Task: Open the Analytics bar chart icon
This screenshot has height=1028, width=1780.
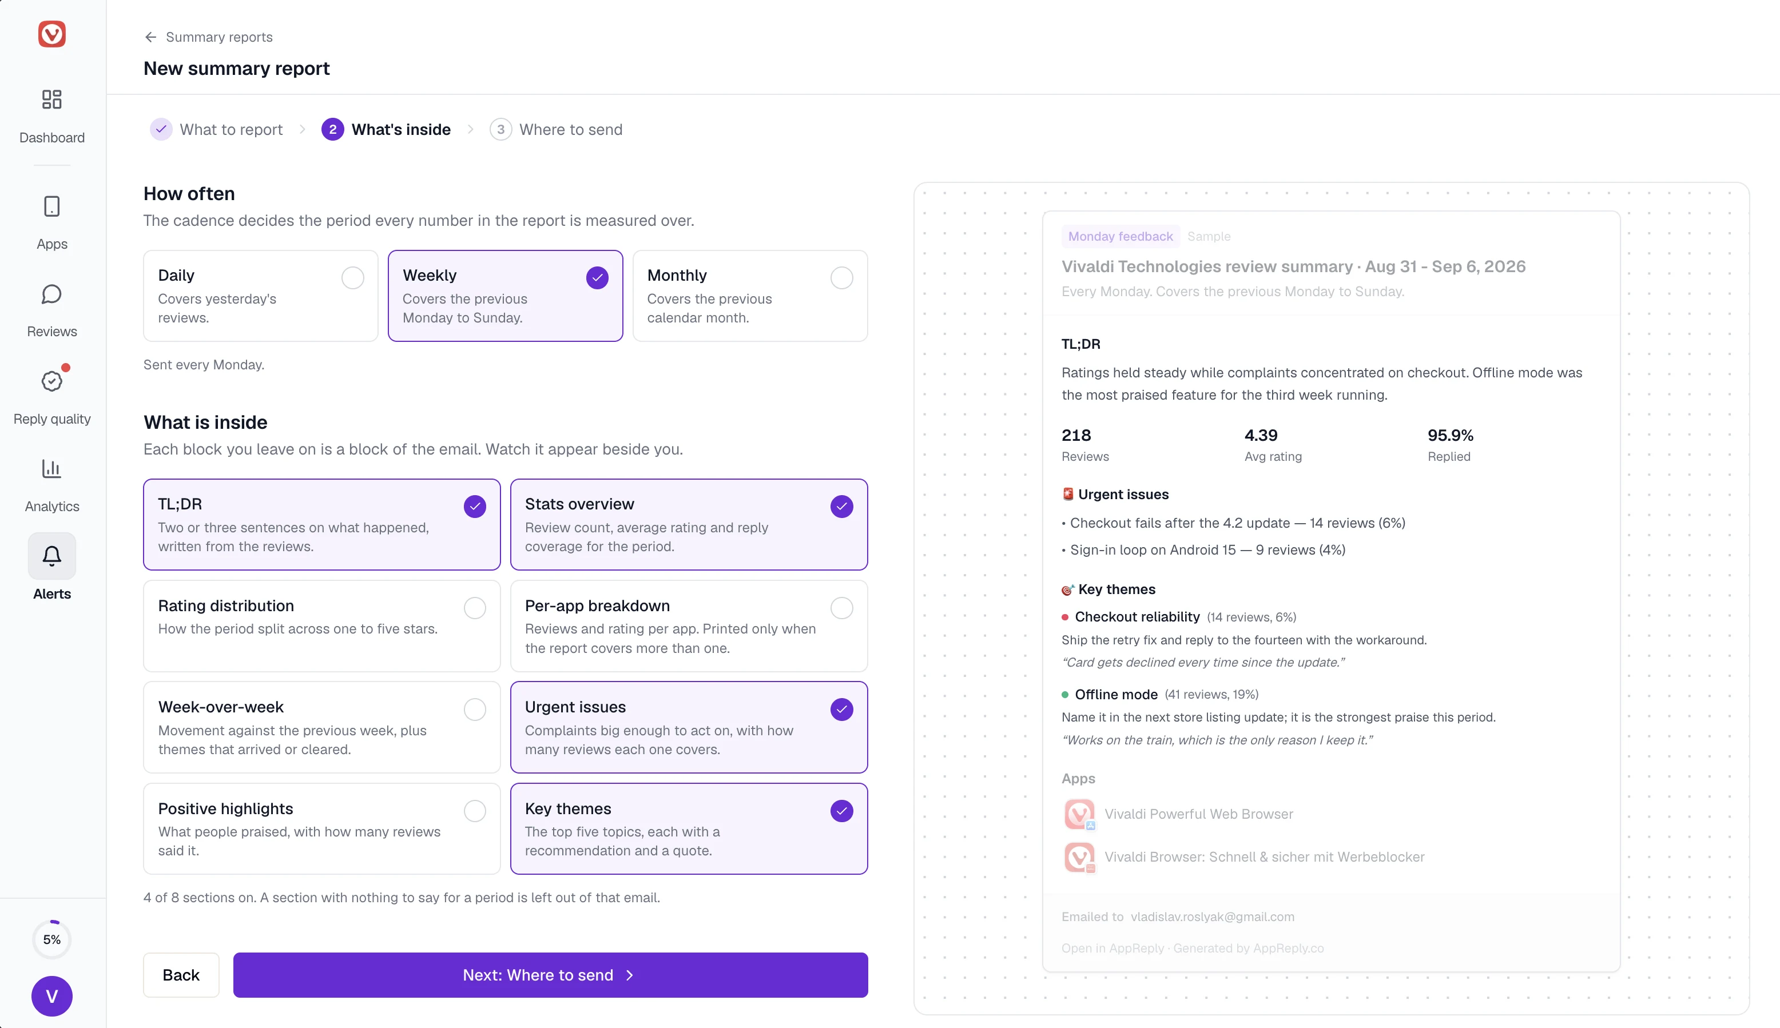Action: (x=51, y=469)
